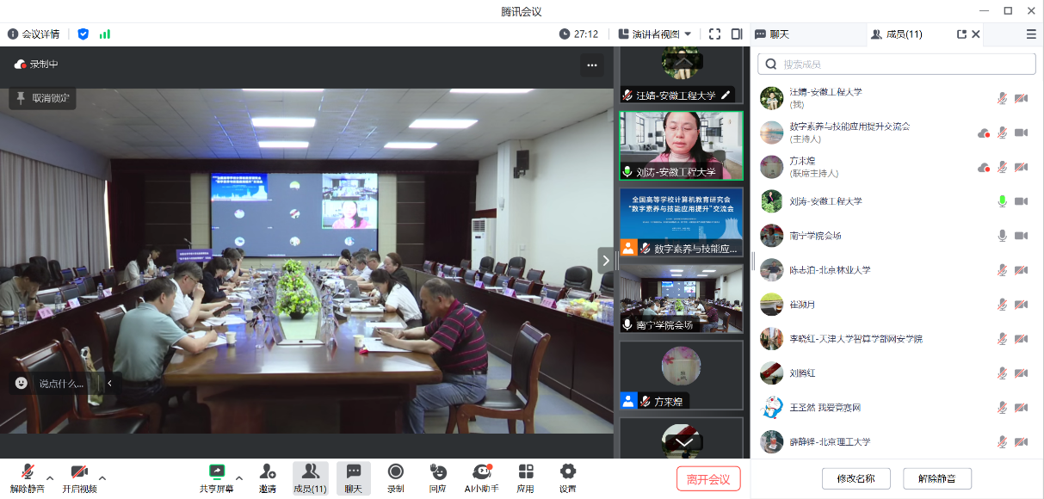Click the 共享屏幕 share screen icon
Viewport: 1044px width, 499px height.
pyautogui.click(x=217, y=471)
